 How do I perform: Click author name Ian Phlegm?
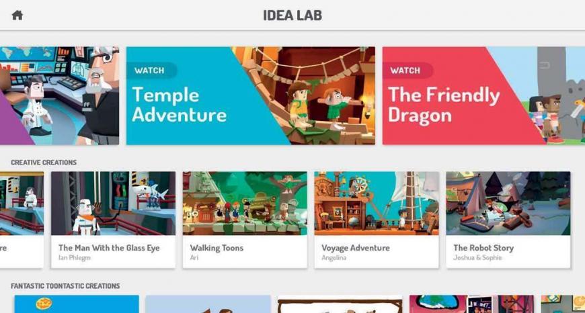pyautogui.click(x=74, y=258)
